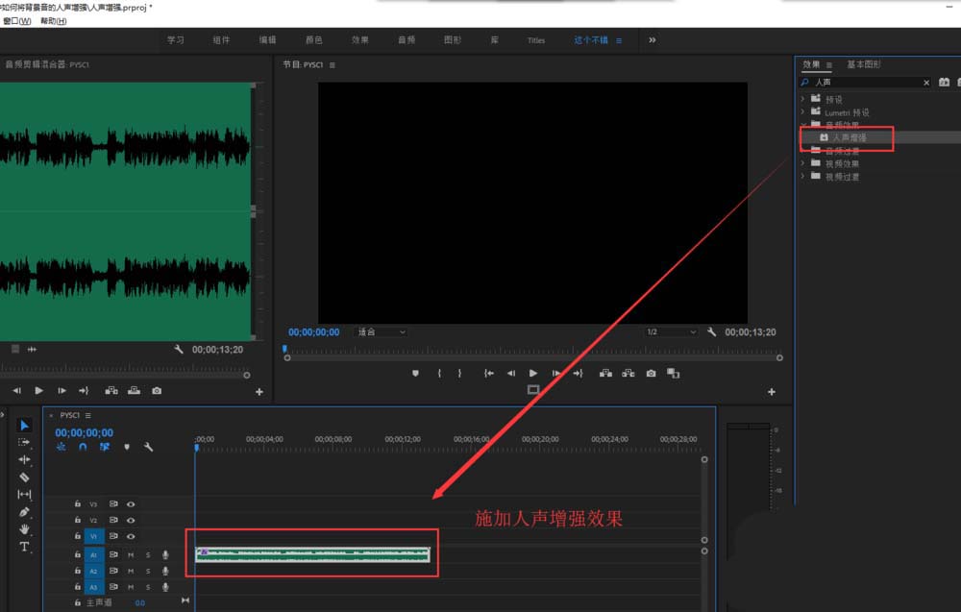Click the Extract button in Program monitor
Screen dimensions: 961x612
[628, 373]
